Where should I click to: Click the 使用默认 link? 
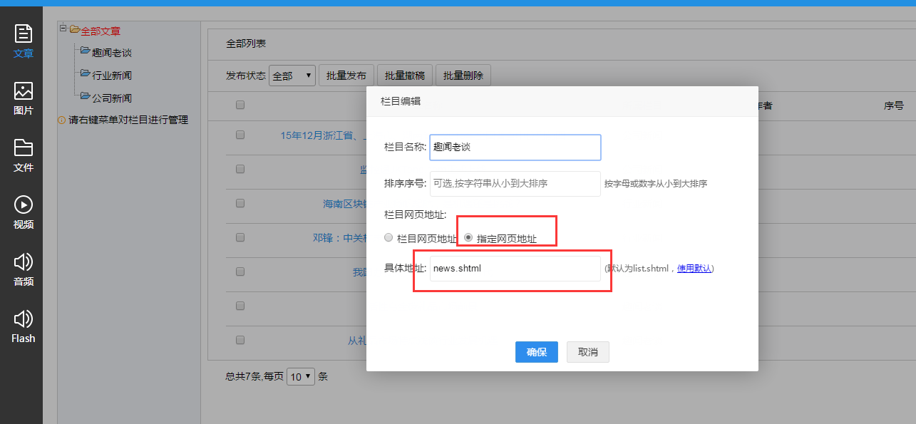tap(694, 269)
